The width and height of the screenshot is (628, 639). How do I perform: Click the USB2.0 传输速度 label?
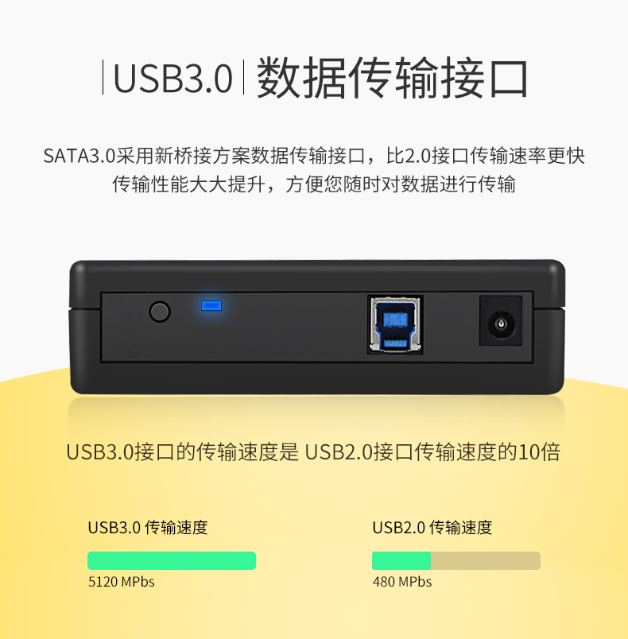pyautogui.click(x=432, y=528)
